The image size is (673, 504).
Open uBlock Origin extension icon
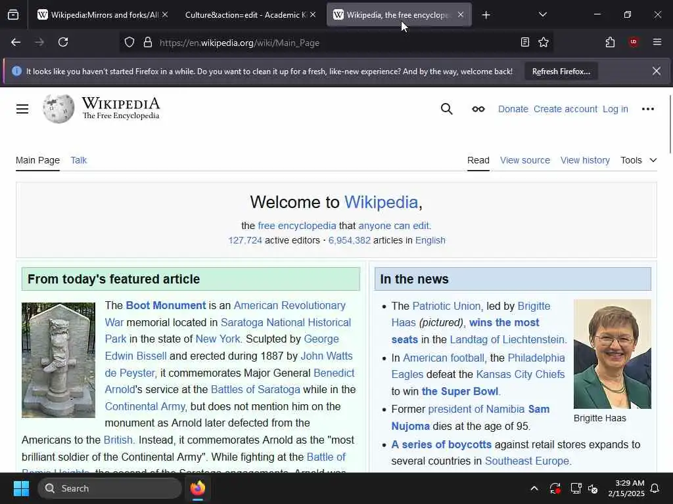[x=634, y=43]
